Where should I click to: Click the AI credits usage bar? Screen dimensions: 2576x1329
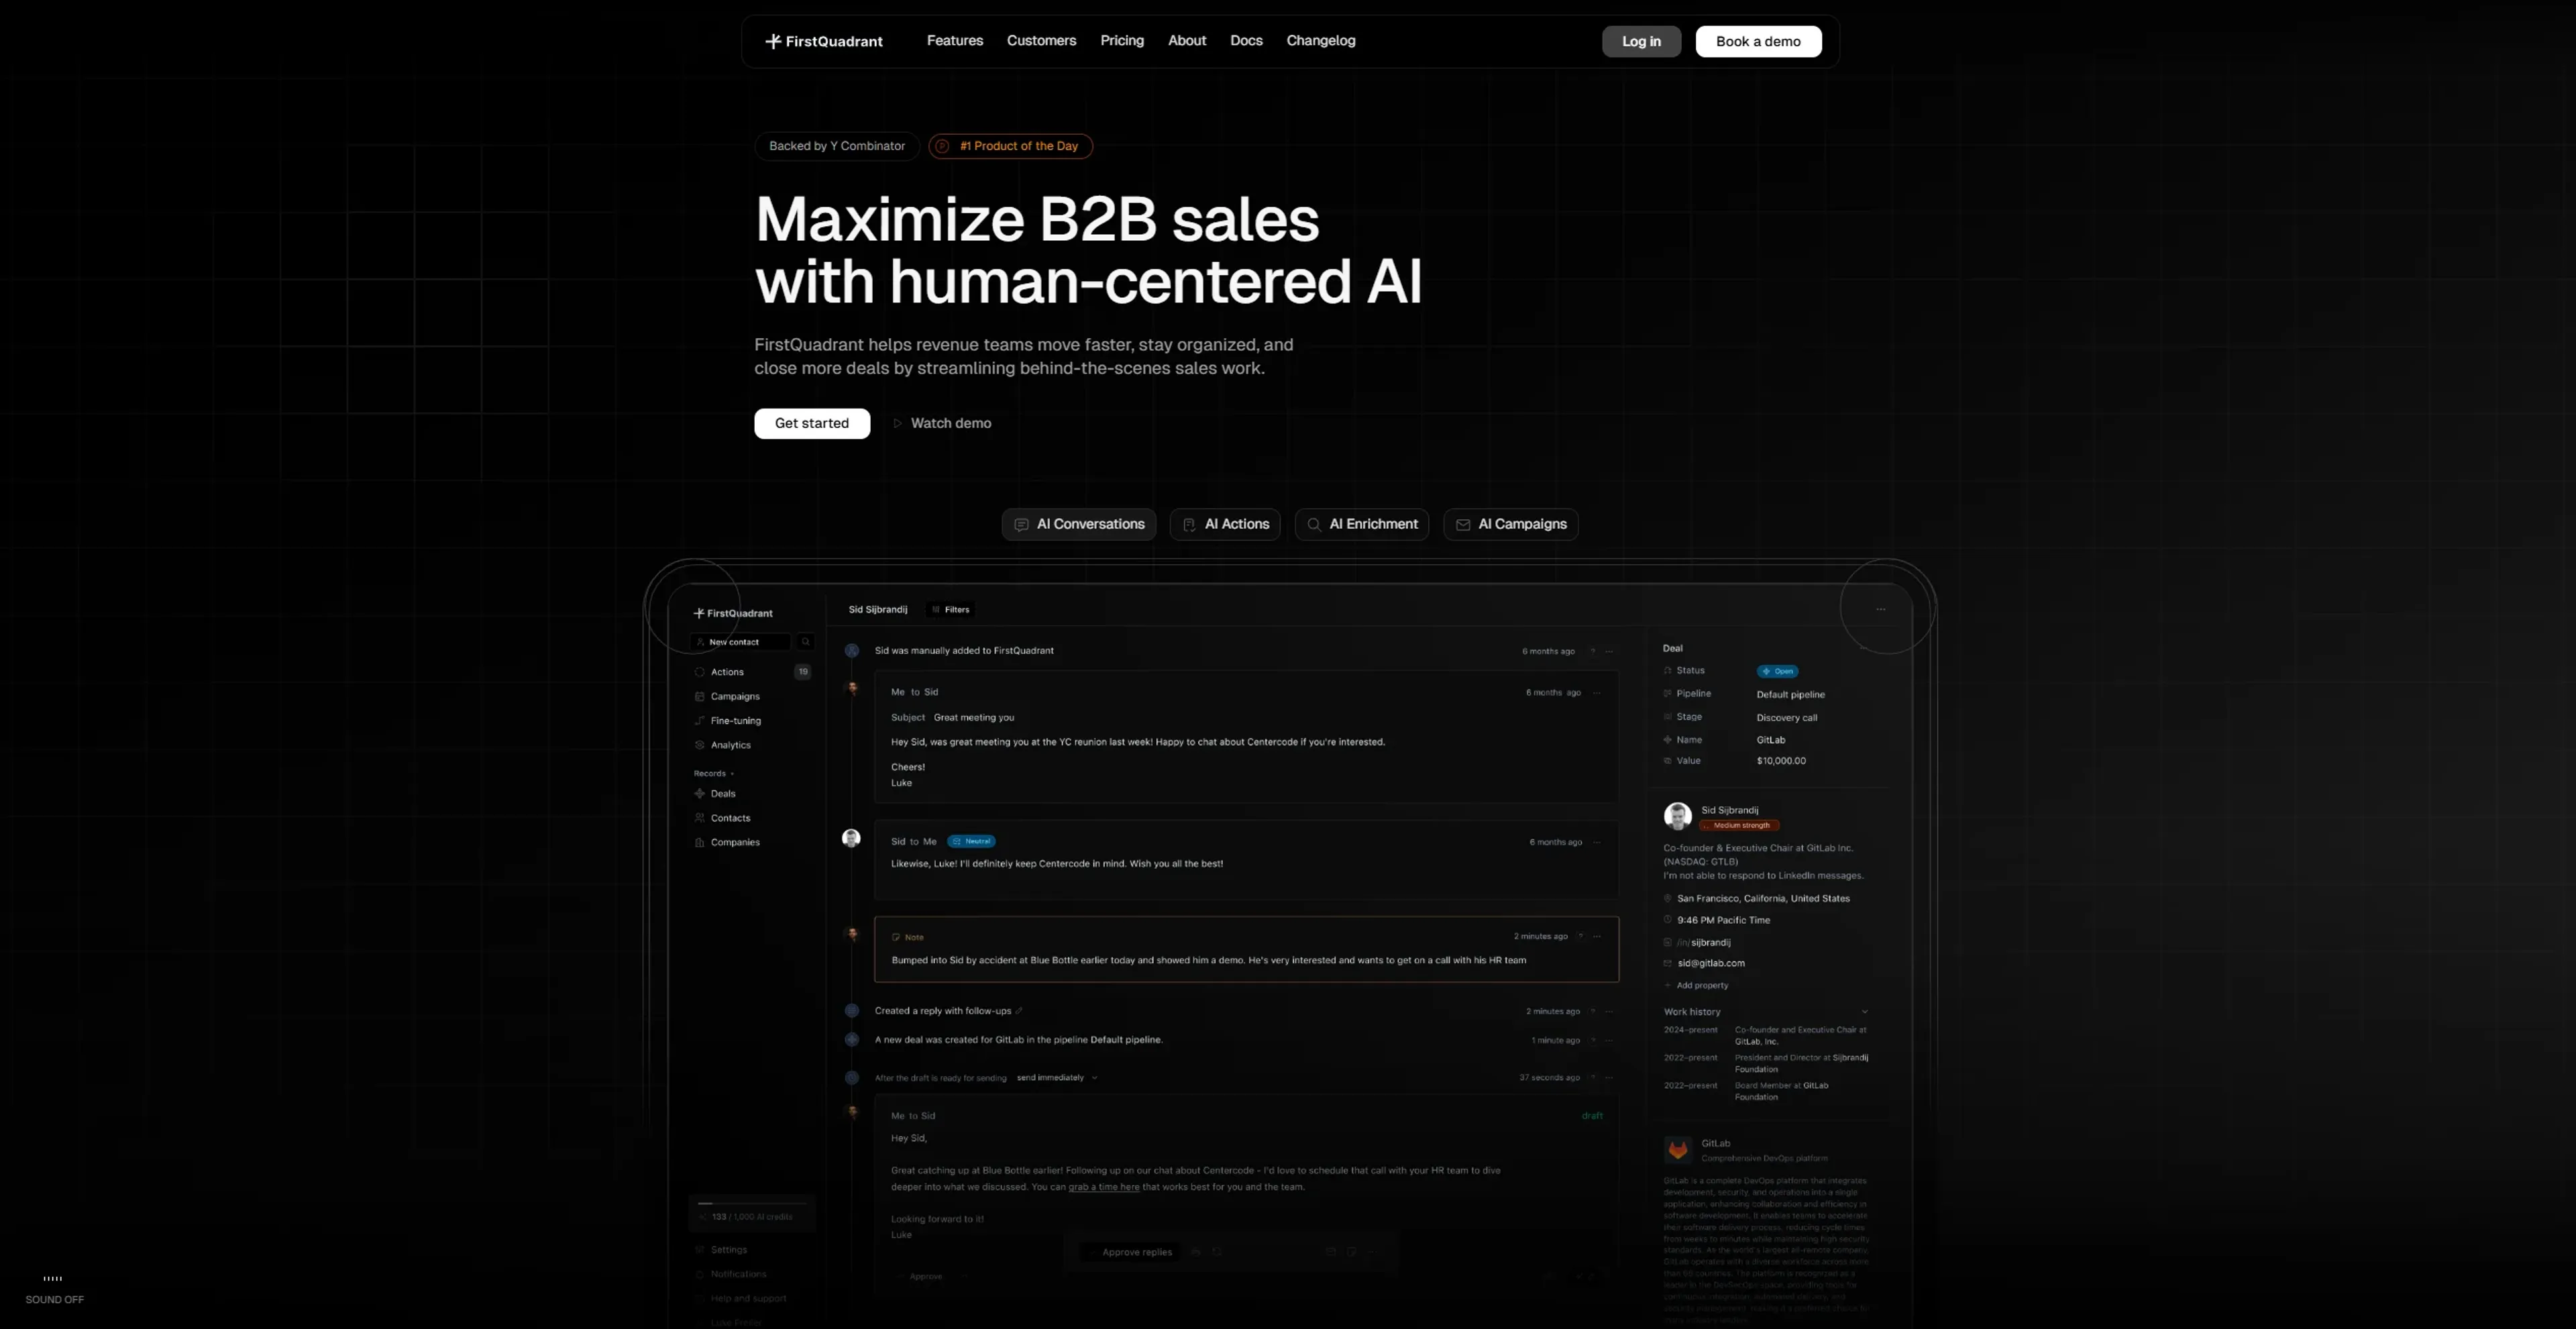coord(752,1204)
